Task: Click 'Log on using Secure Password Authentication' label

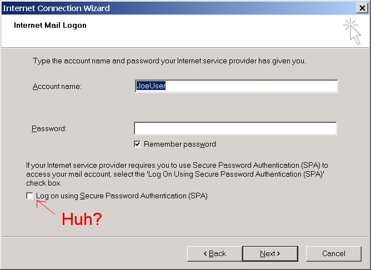Action: (122, 196)
